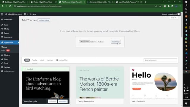This screenshot has height=107, width=190.
Task: Switch to Plugins browser tab
Action: tap(43, 2)
